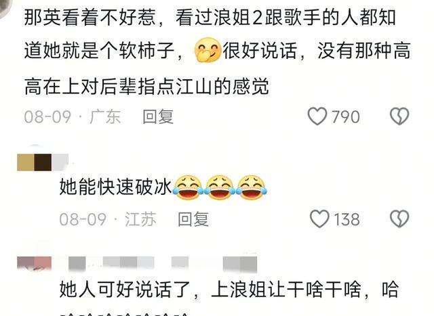Tap the covering-mouth smile emoji
Image resolution: width=434 pixels, height=316 pixels.
pyautogui.click(x=208, y=50)
